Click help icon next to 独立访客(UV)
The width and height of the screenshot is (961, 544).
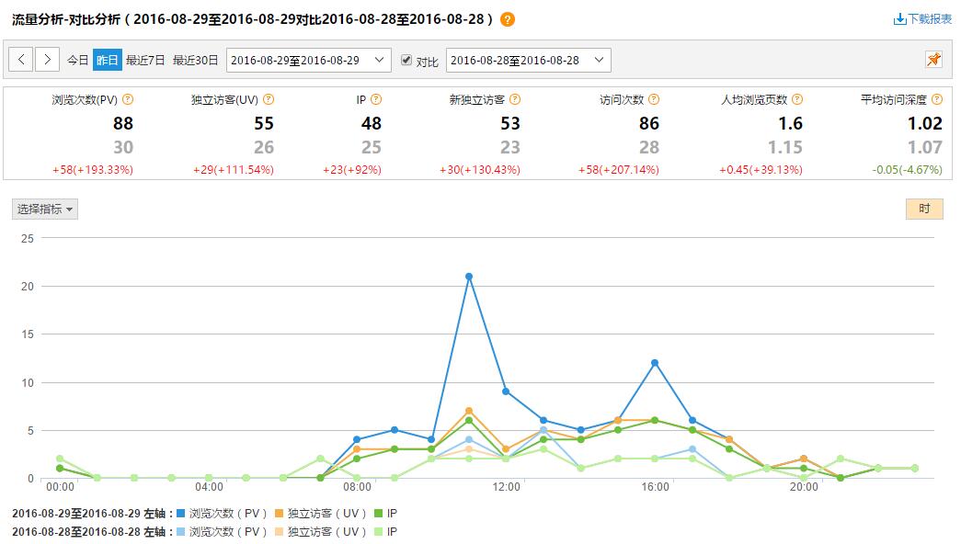(x=269, y=99)
